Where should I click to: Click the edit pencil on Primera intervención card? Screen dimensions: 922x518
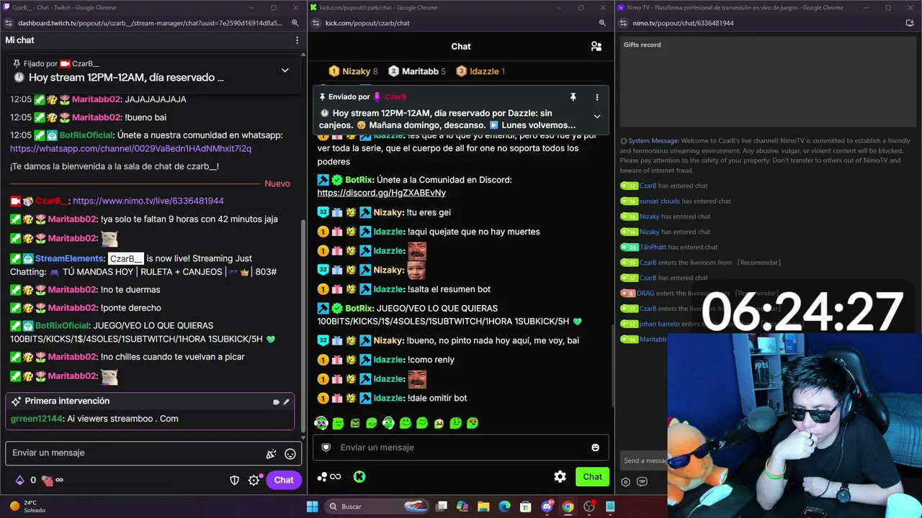286,402
